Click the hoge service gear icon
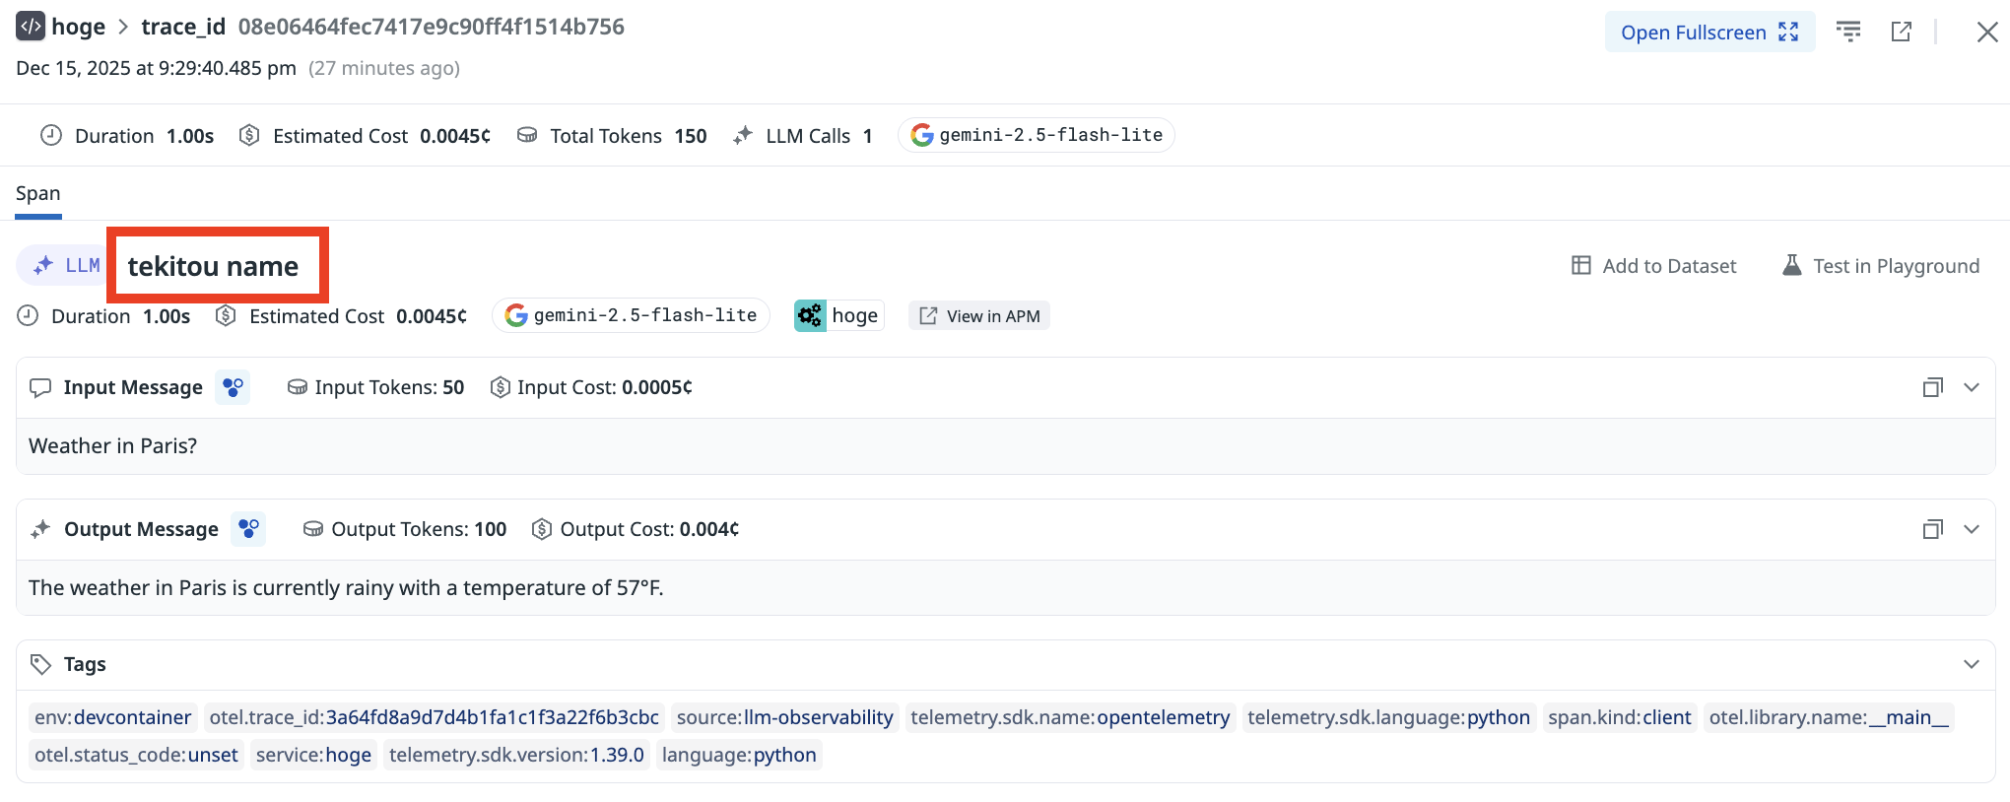This screenshot has height=802, width=2010. point(810,315)
